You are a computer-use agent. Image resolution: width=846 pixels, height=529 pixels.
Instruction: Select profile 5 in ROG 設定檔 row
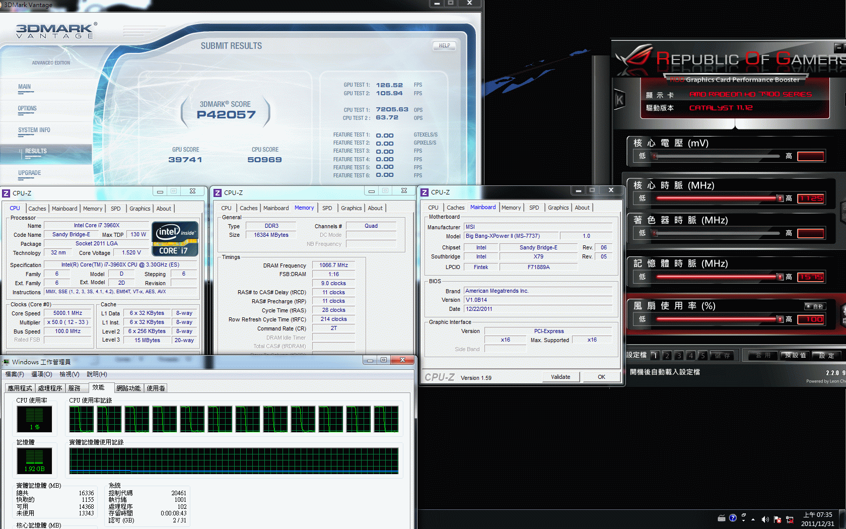coord(703,355)
